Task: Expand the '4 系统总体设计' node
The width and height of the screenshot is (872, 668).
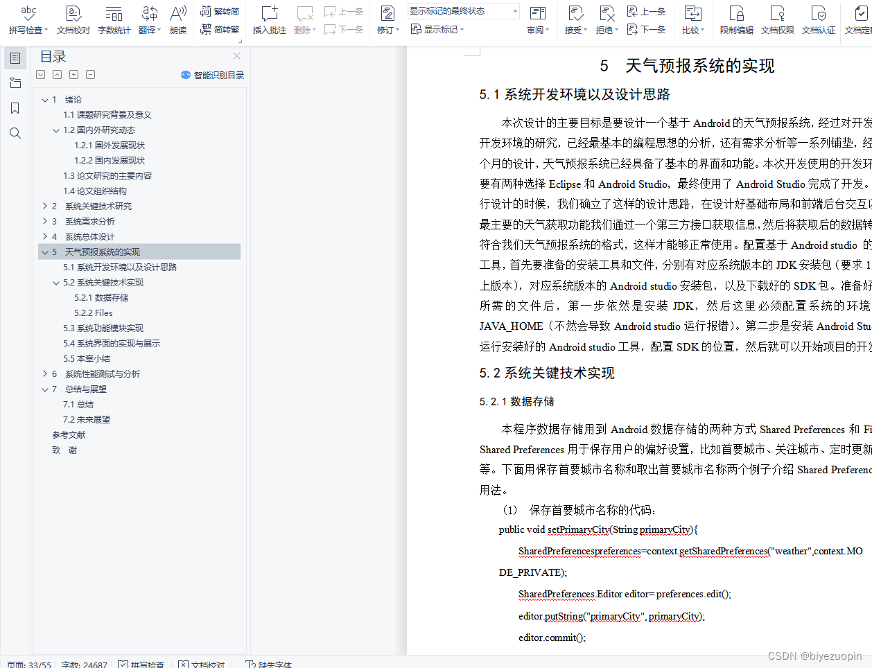Action: click(x=45, y=237)
